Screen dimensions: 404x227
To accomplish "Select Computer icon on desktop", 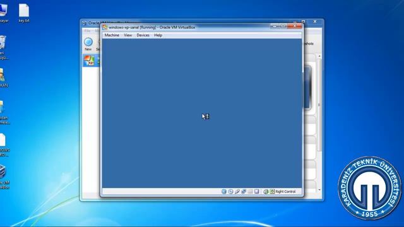I will pos(4,13).
